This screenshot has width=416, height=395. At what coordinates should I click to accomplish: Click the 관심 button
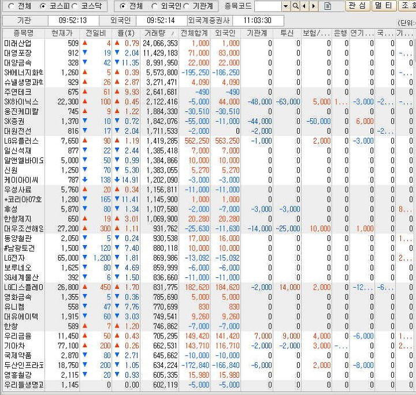tap(358, 6)
